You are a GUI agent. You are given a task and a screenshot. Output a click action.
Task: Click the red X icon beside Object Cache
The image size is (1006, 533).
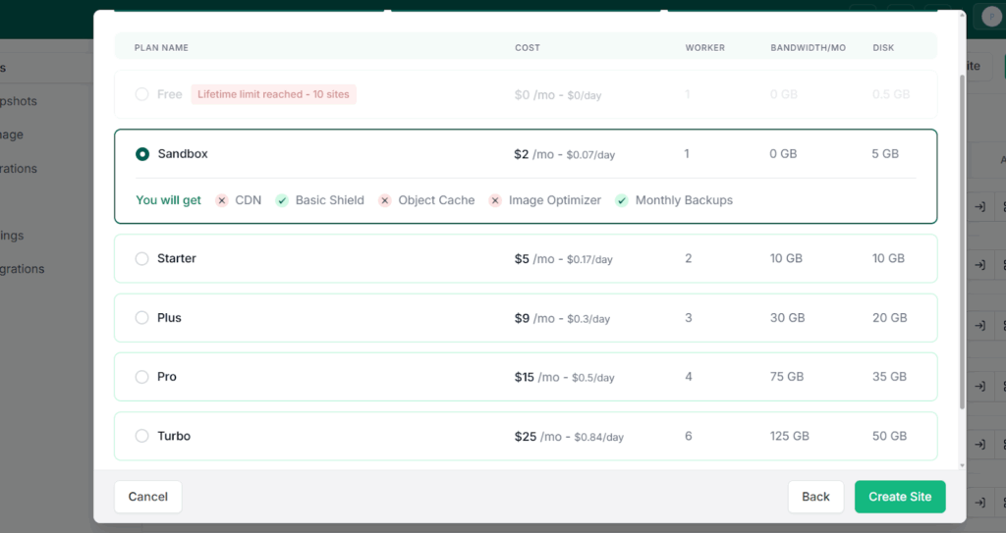coord(385,201)
